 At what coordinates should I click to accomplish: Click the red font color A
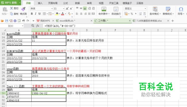(63, 14)
